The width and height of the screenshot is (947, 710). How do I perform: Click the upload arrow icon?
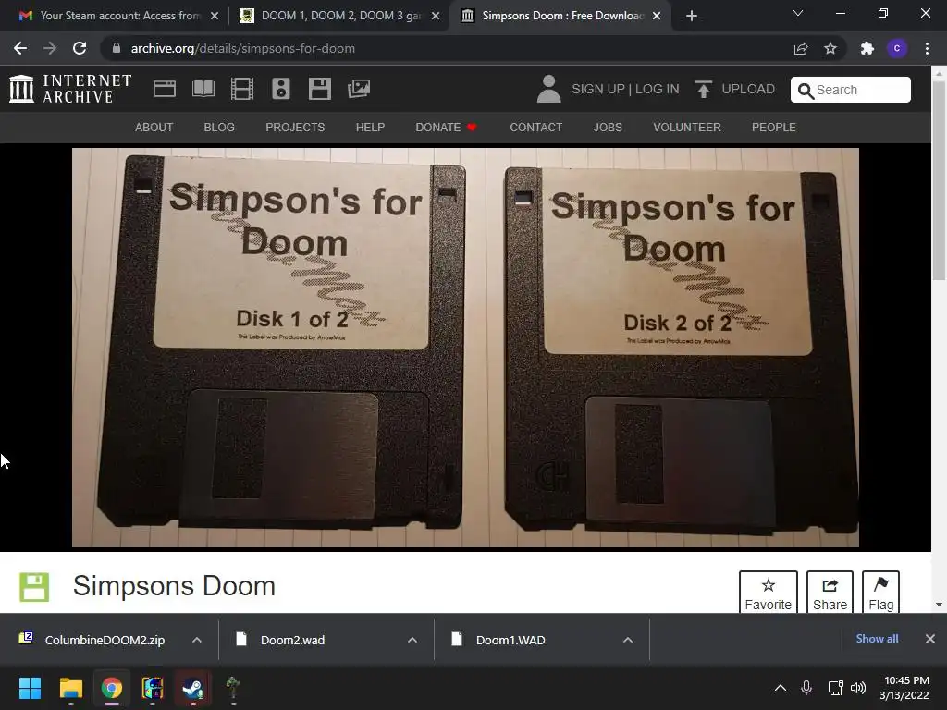[x=703, y=89]
